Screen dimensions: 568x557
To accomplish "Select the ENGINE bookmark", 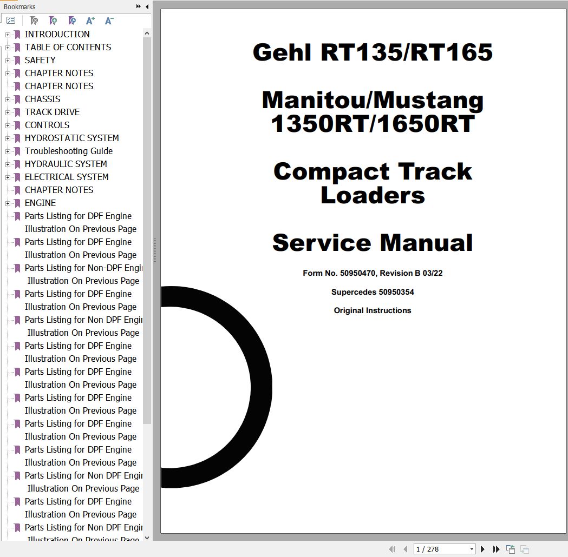I will [x=40, y=203].
